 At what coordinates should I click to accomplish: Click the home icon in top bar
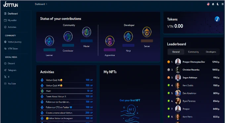(213, 4)
